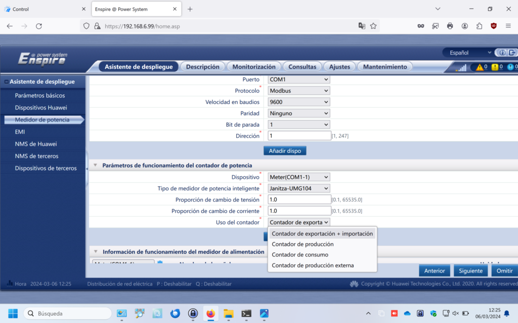The image size is (518, 323).
Task: Select Contador de consumo option
Action: point(300,255)
